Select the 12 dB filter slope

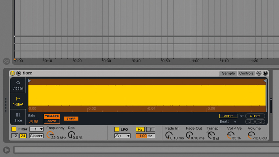click(15, 136)
